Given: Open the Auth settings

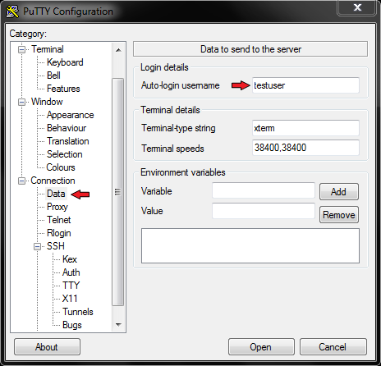Looking at the screenshot, I should click(x=71, y=272).
